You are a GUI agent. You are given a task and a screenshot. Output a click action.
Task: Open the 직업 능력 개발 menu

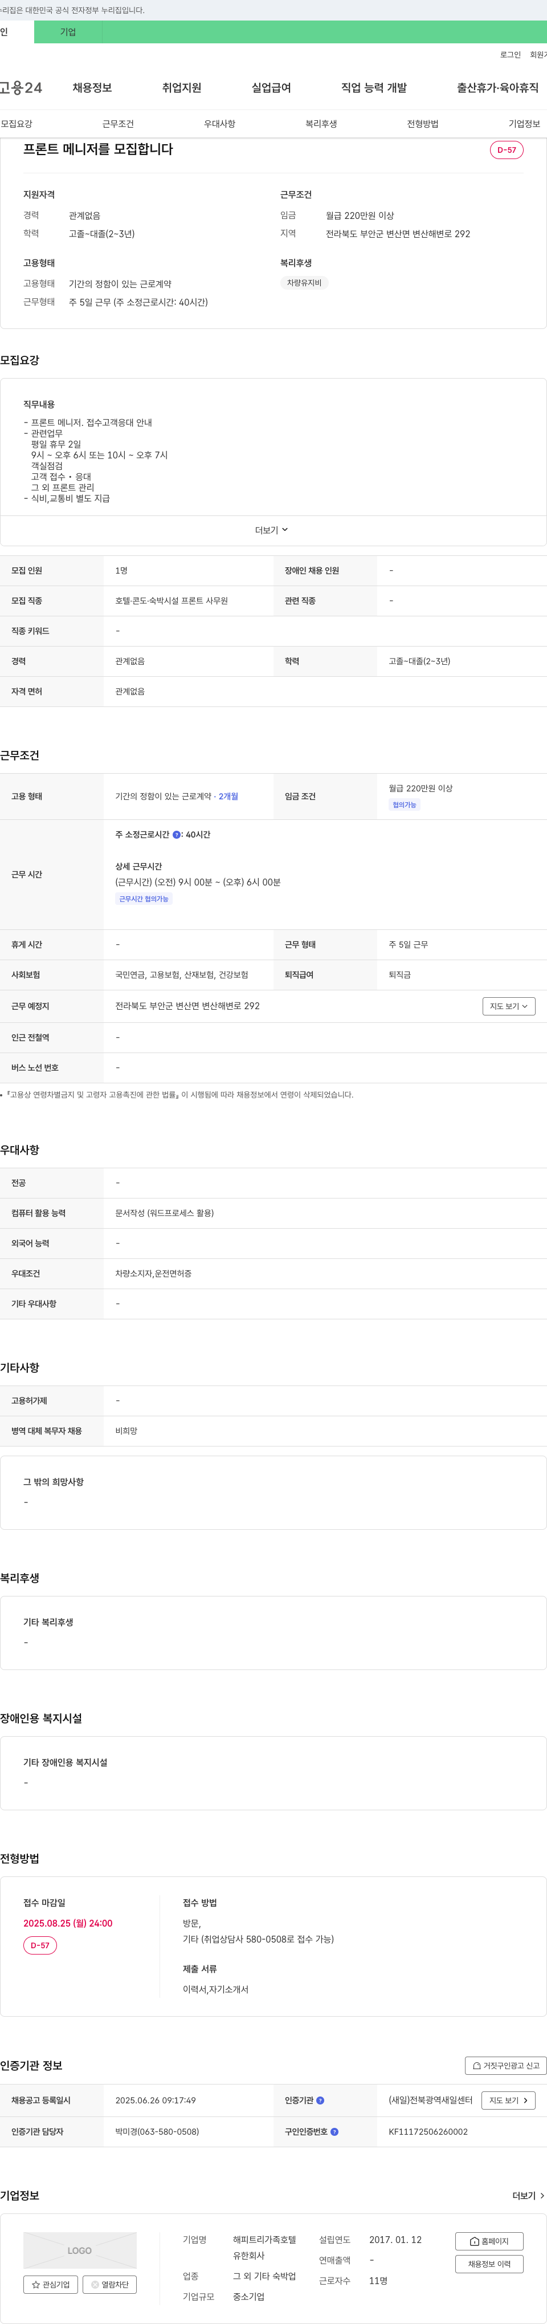tap(374, 87)
